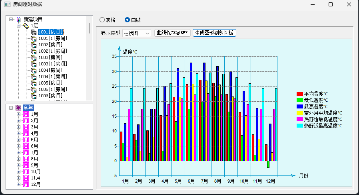Click the room tree vertical scrollbar
The image size is (359, 195).
(x=89, y=60)
